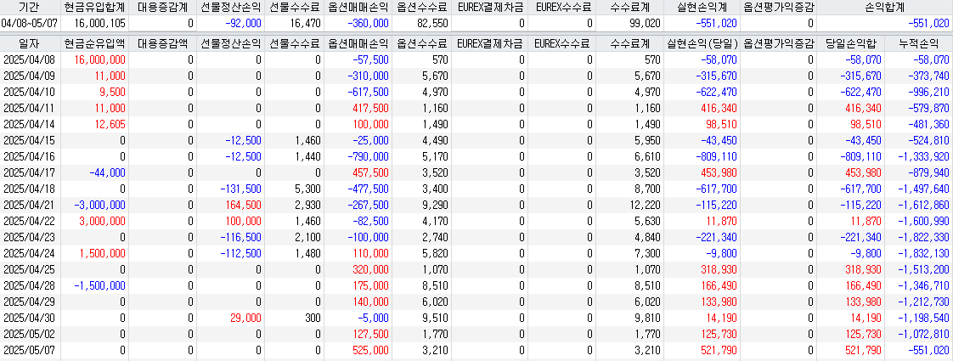Select the date row 2025/04/10

(x=29, y=92)
